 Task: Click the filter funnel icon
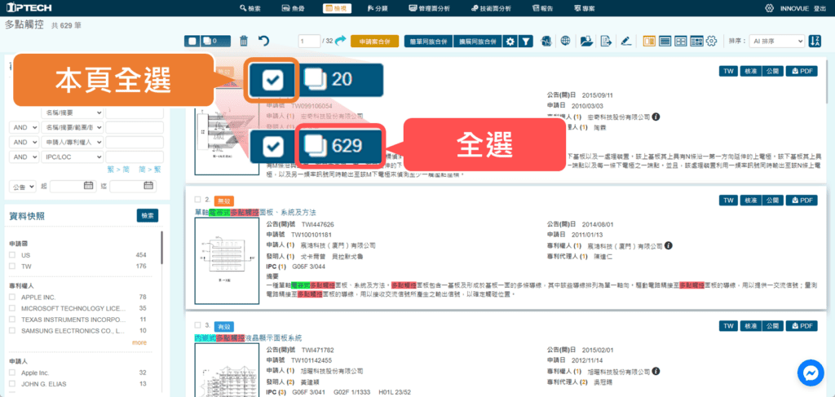pos(527,41)
